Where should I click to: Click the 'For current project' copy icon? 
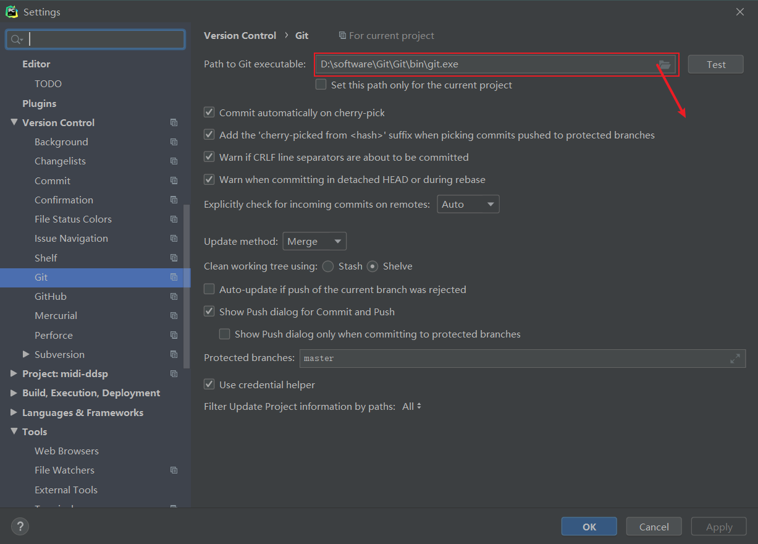(x=342, y=36)
